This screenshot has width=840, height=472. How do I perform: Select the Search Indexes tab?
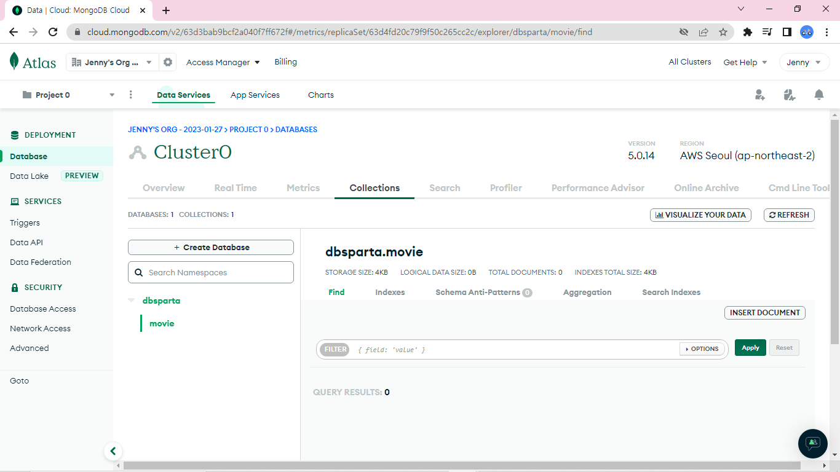point(672,293)
